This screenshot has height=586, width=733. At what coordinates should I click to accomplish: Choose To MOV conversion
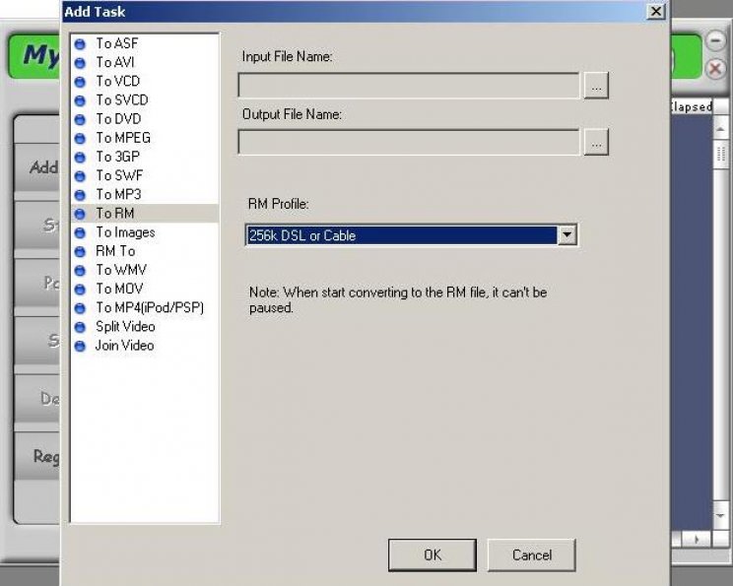(x=119, y=289)
